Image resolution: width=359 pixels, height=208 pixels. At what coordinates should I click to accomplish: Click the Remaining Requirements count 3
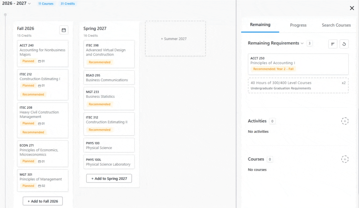coord(309,43)
